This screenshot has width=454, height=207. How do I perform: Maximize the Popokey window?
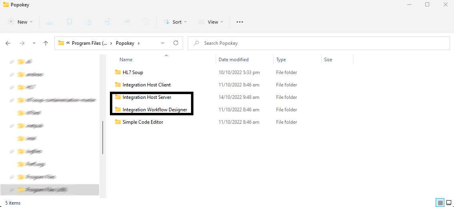coord(427,5)
